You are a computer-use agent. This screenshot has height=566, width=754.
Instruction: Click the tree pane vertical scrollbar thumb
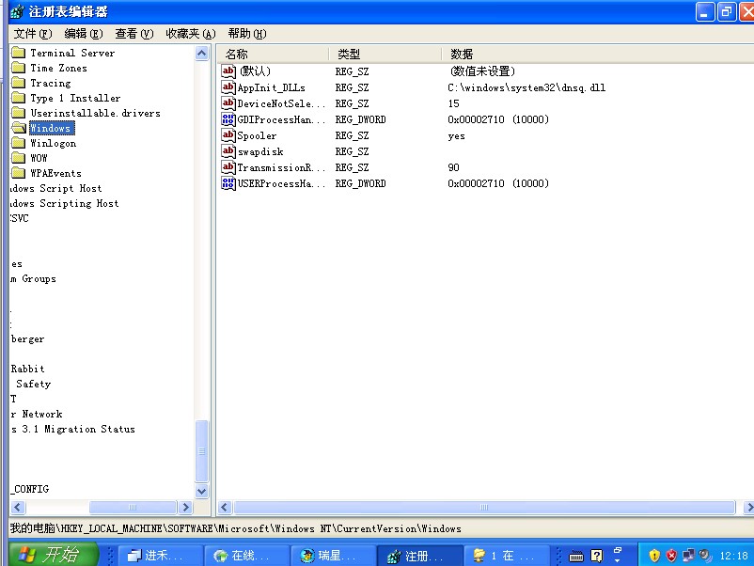pos(202,451)
